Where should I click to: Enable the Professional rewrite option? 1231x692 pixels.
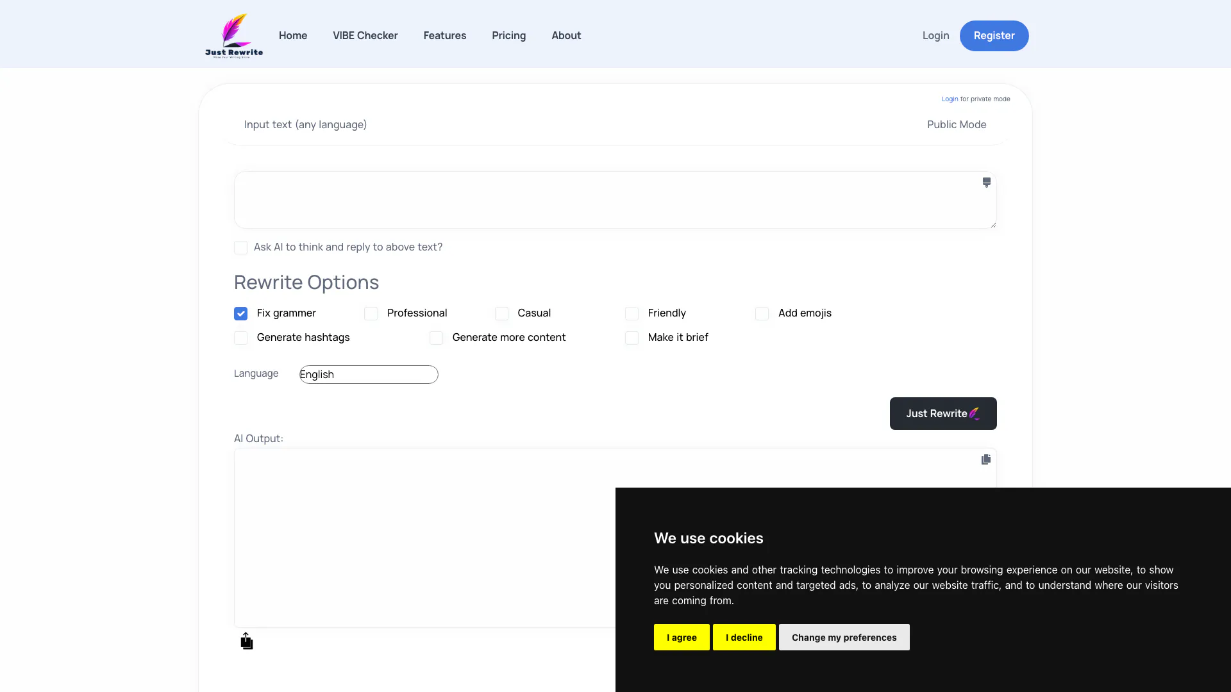tap(371, 313)
